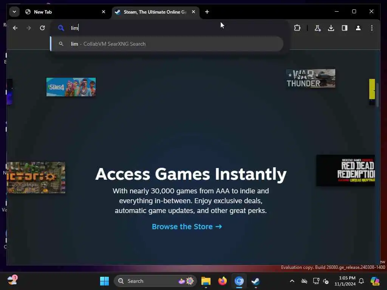Click the page vertical scrollbar thumb
387x290 pixels.
(378, 95)
